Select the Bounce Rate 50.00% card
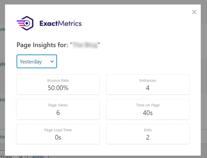 pos(58,85)
